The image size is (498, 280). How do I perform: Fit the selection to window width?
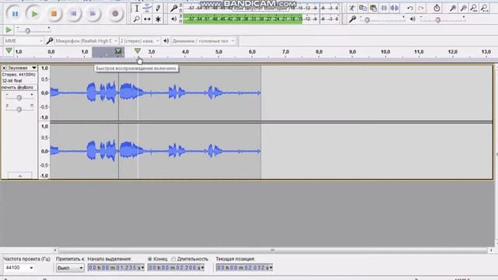click(474, 9)
